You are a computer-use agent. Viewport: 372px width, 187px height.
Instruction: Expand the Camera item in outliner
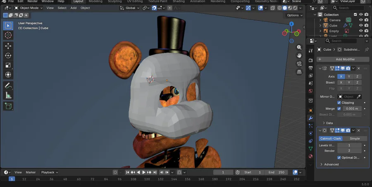coord(320,20)
